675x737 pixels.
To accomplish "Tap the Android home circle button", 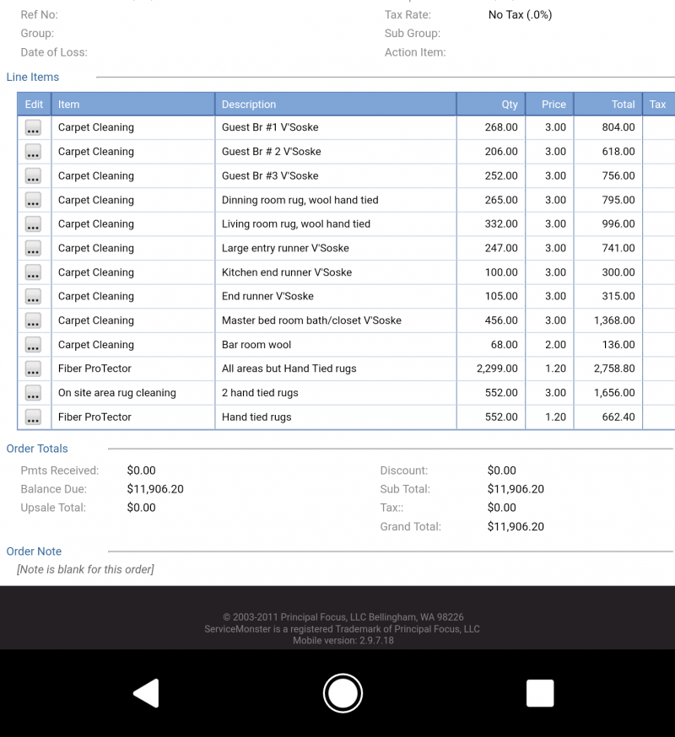I will [343, 693].
